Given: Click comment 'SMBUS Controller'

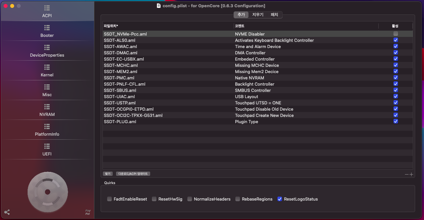Looking at the screenshot, I should [x=253, y=90].
